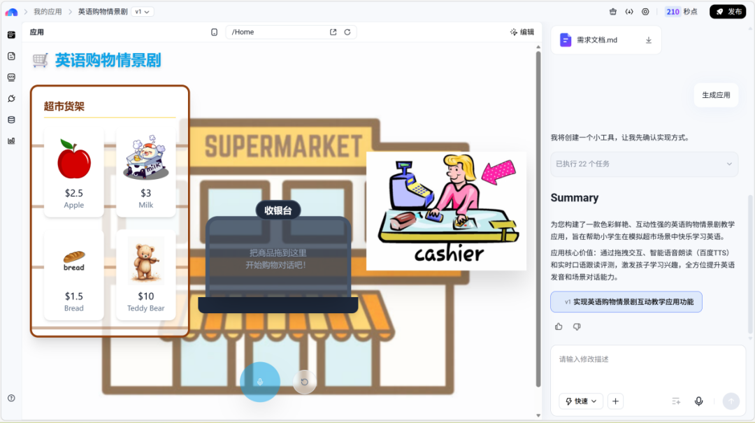Open the 快速 mode dropdown in chat bar
Viewport: 755px width, 423px height.
tap(580, 401)
